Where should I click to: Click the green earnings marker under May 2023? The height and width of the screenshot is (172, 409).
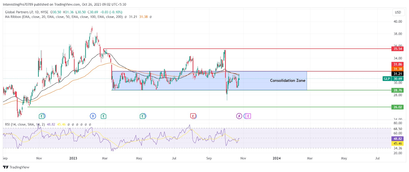point(143,116)
